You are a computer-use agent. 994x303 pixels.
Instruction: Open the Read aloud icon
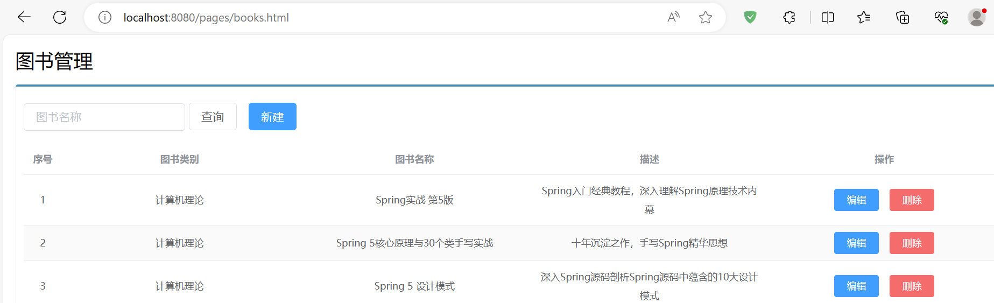[673, 17]
